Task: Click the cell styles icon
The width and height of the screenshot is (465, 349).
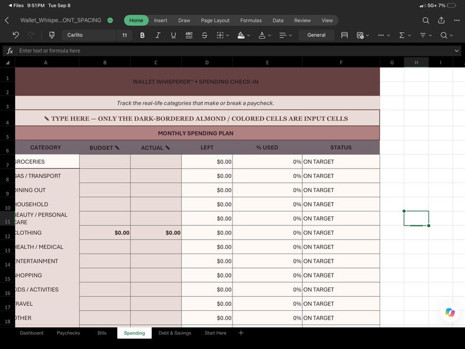Action: [344, 35]
